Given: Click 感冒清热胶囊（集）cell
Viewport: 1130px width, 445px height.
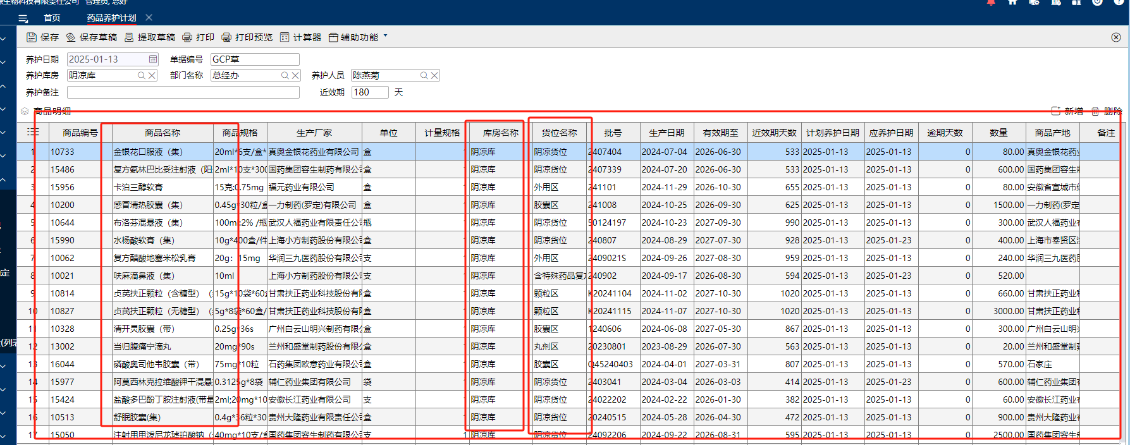Looking at the screenshot, I should click(163, 205).
